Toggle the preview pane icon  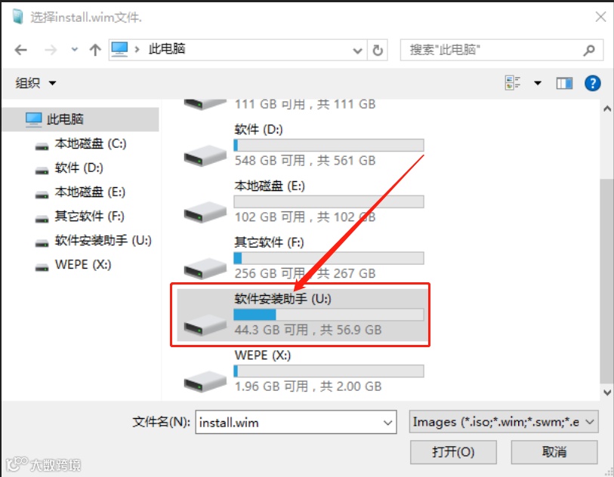(564, 83)
